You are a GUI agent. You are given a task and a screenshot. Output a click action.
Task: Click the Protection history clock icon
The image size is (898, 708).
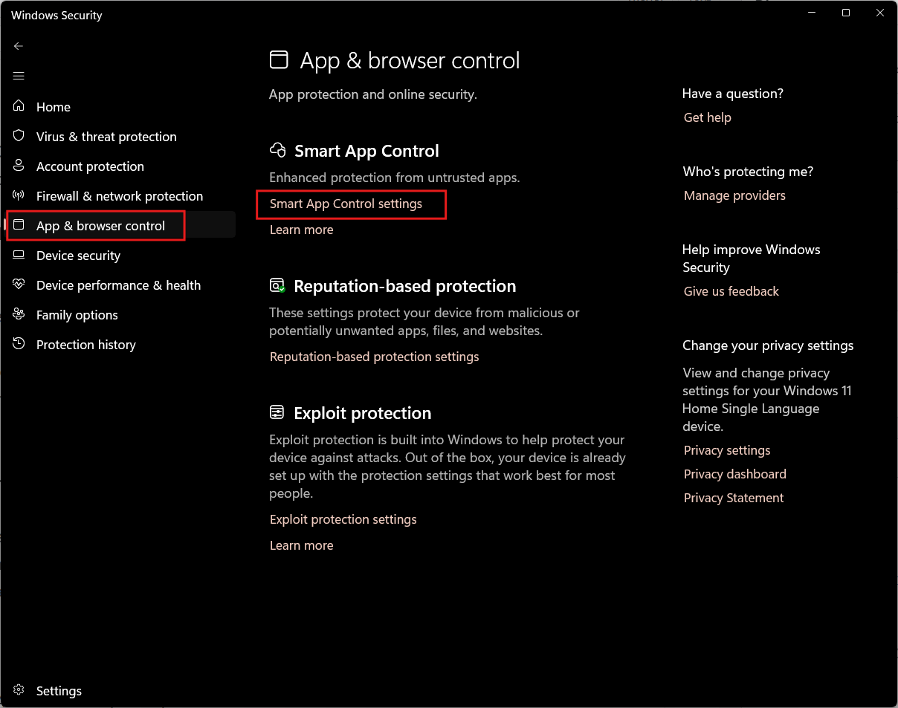18,344
